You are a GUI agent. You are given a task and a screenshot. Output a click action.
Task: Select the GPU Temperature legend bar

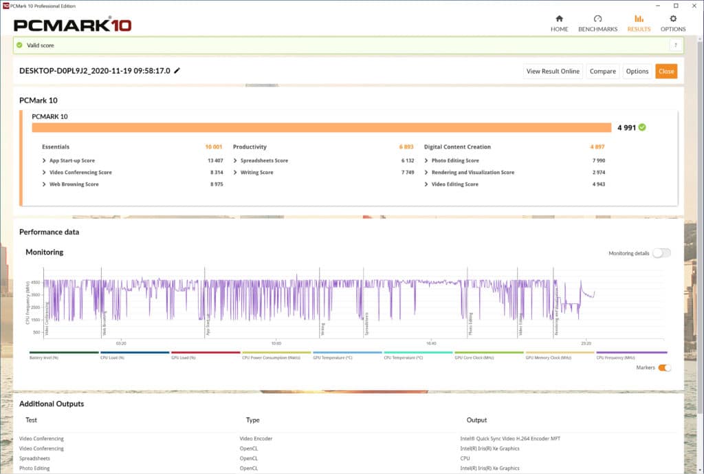347,353
